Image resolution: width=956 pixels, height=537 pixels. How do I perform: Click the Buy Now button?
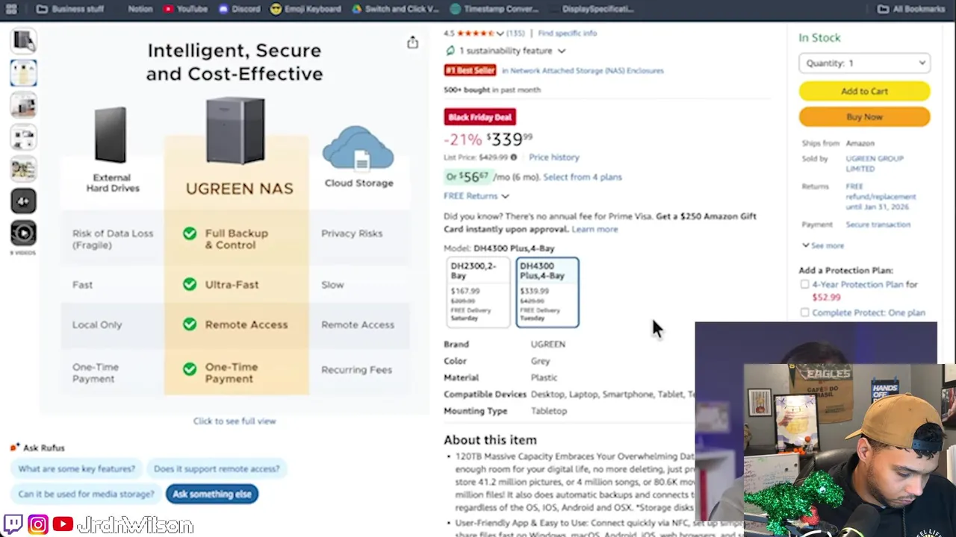[x=864, y=117]
